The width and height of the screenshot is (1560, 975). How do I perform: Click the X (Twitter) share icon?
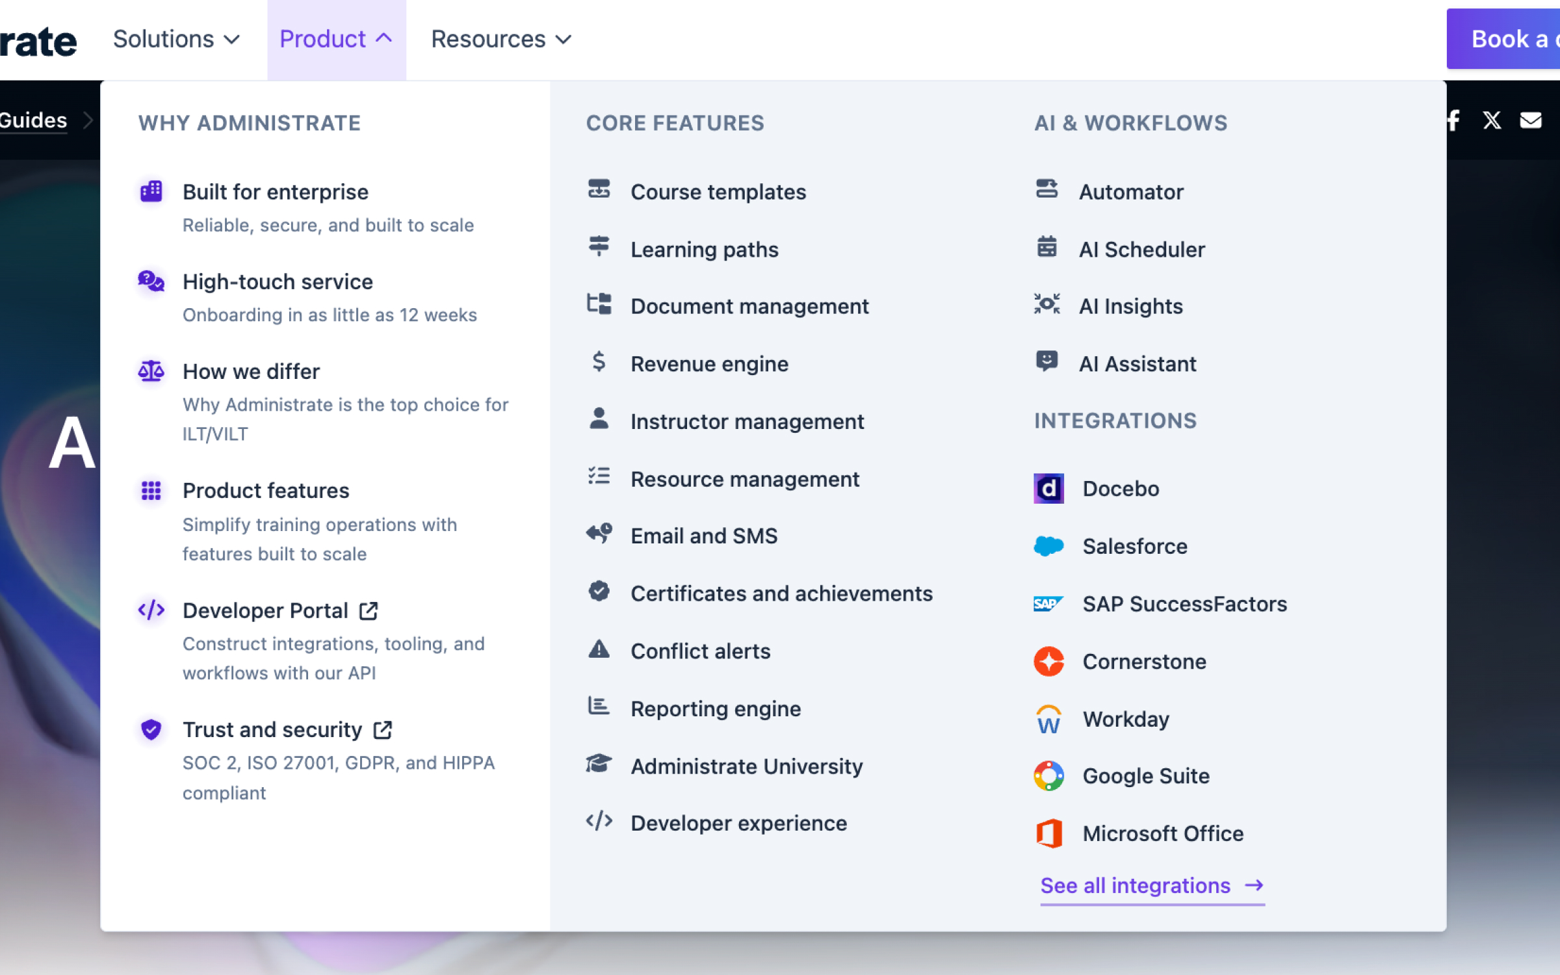(x=1492, y=120)
